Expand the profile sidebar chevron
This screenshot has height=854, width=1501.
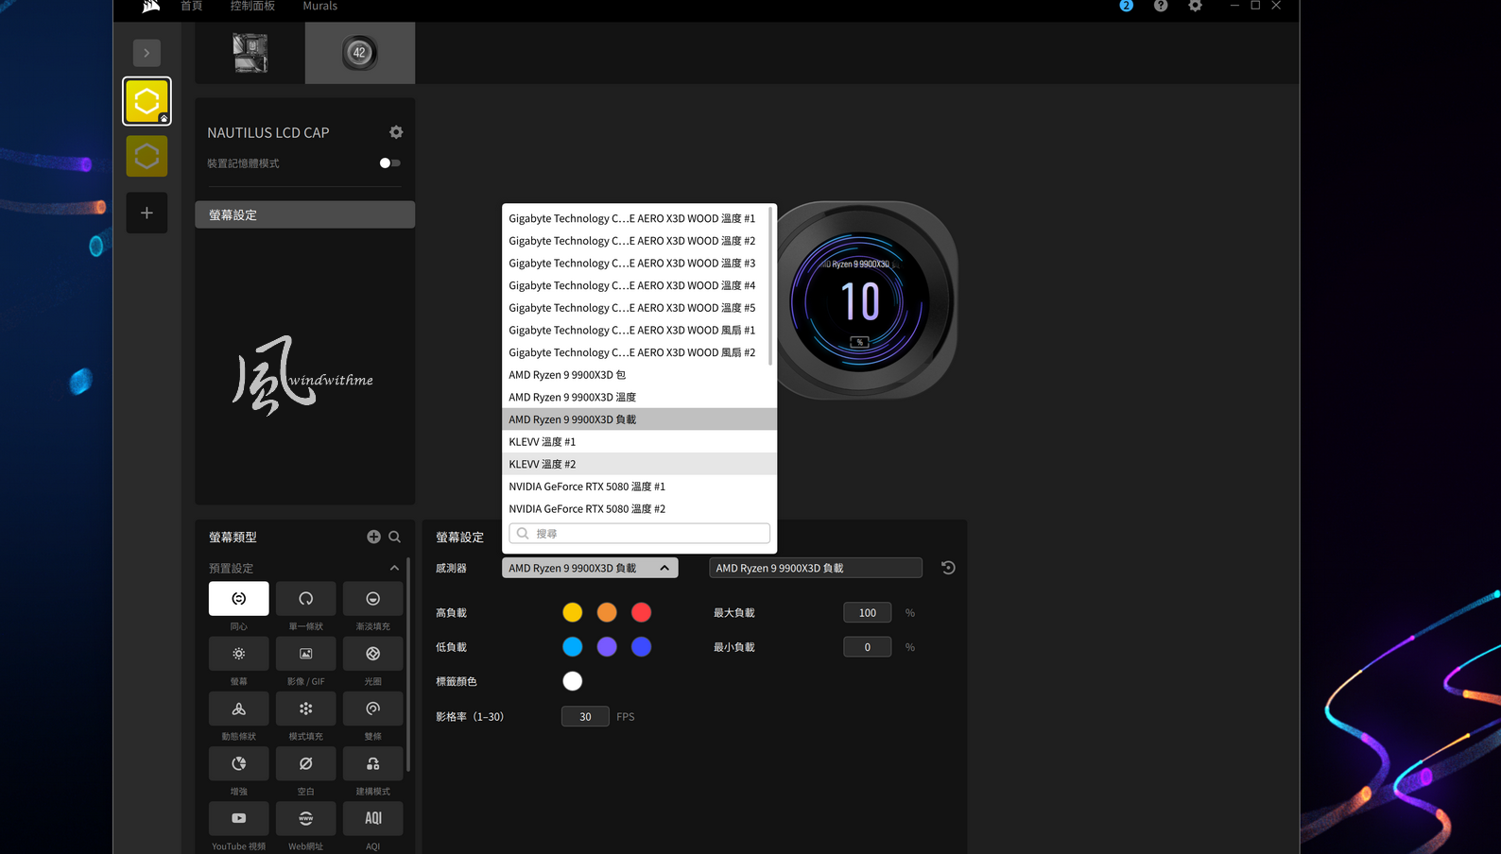tap(147, 53)
